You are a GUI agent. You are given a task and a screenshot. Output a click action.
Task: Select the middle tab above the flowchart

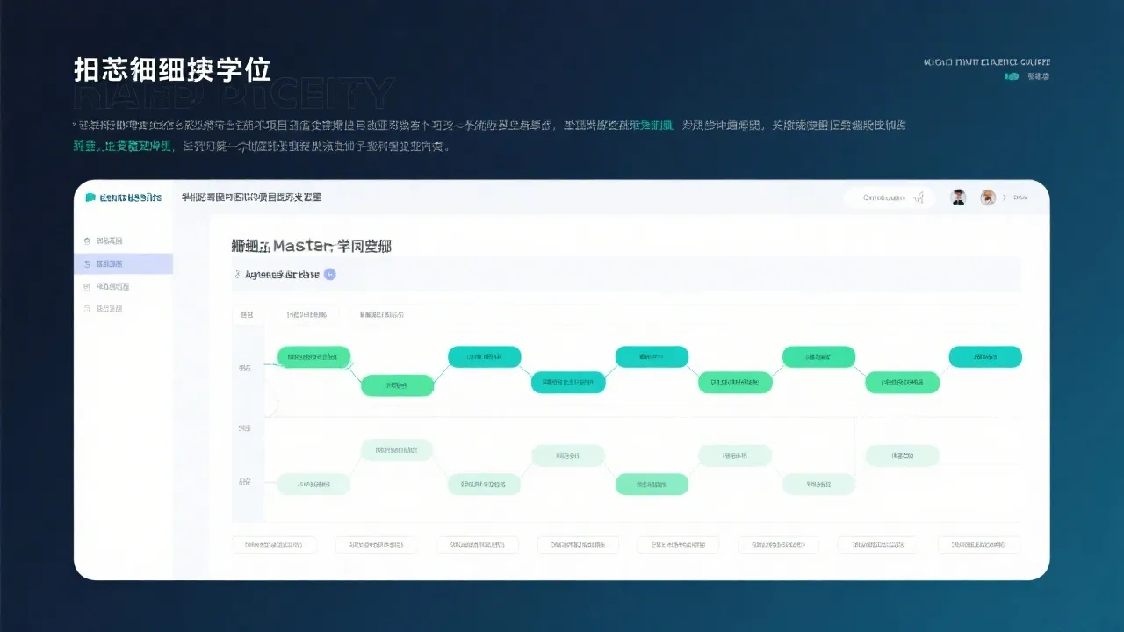tap(306, 313)
